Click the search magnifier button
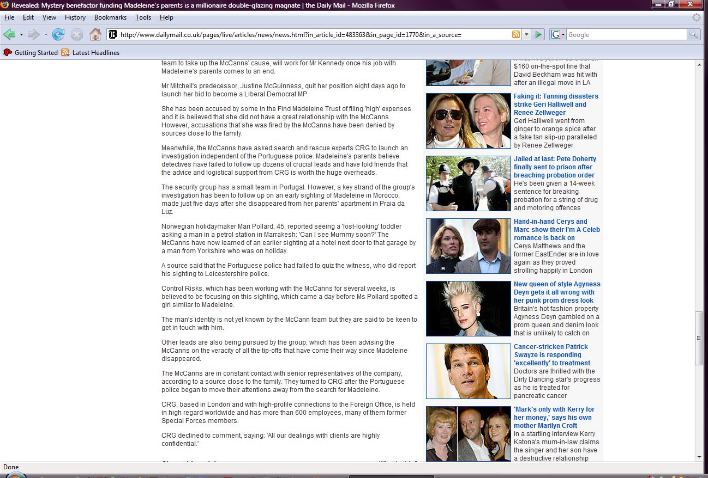The height and width of the screenshot is (478, 708). click(x=693, y=35)
